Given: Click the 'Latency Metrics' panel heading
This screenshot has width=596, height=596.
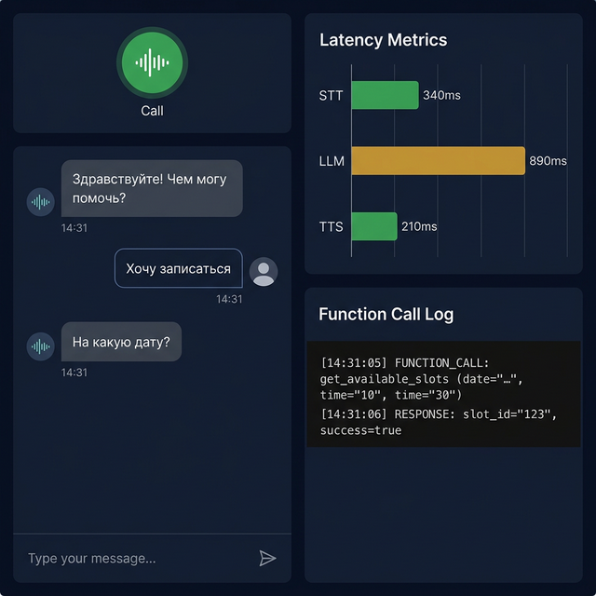Looking at the screenshot, I should (383, 40).
